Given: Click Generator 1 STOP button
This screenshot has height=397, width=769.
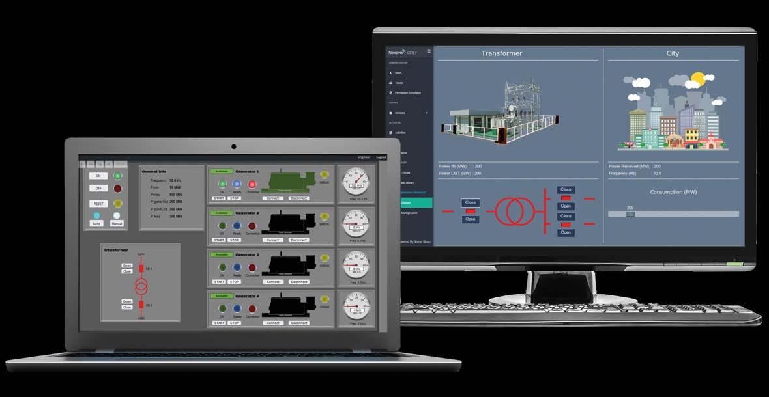Looking at the screenshot, I should 235,198.
